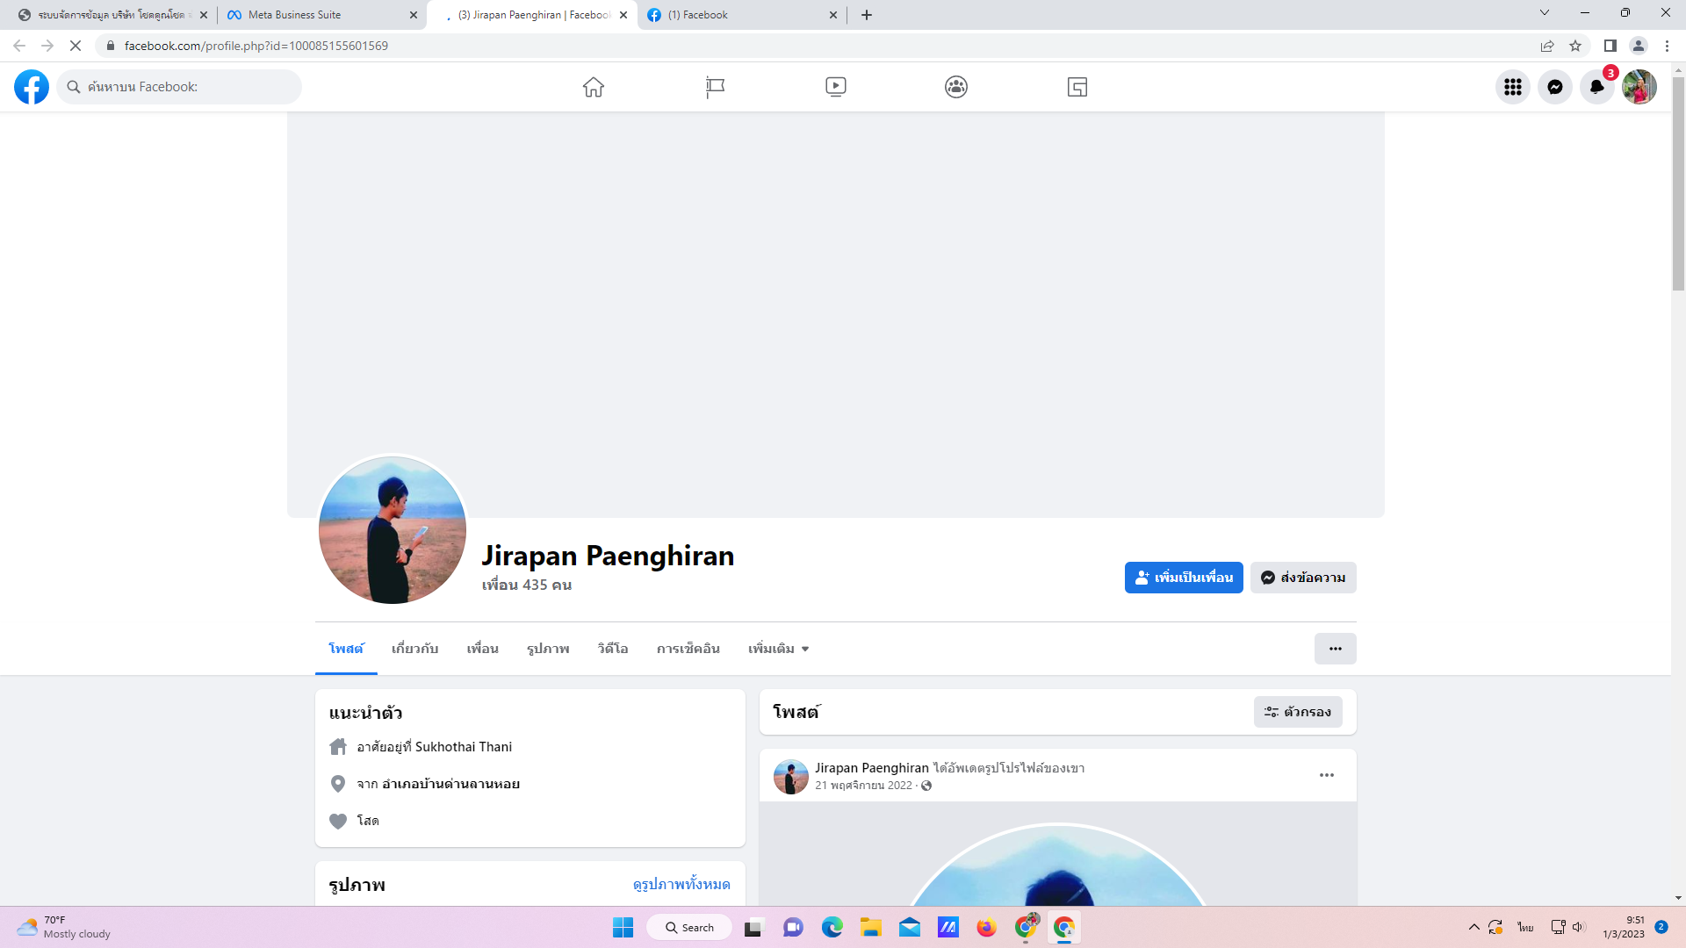Open Messenger icon at top right
Viewport: 1686px width, 948px height.
tap(1554, 87)
